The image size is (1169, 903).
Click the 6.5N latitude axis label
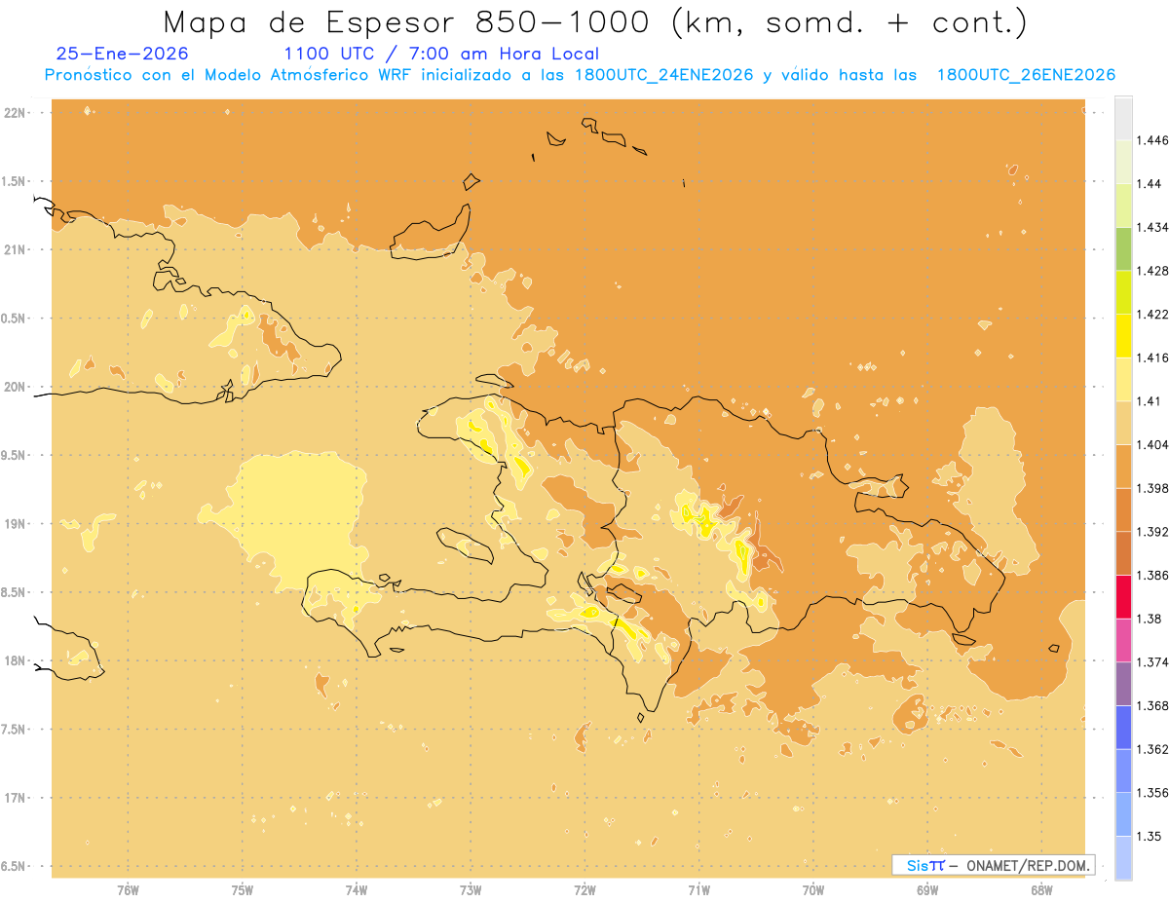(15, 866)
